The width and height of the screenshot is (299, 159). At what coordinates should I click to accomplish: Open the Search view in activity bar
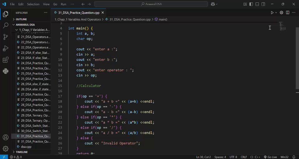point(6,25)
